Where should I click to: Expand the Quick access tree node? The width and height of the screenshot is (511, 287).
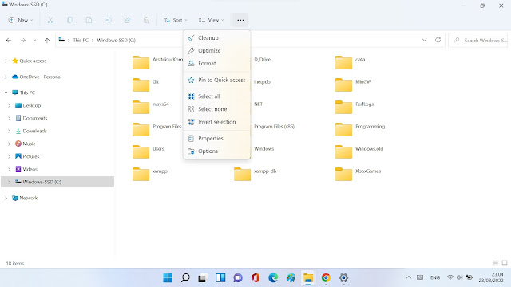click(6, 61)
